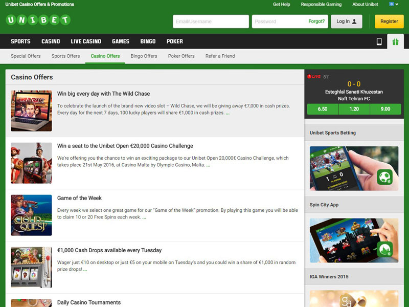
Task: Click the 'Casino Offers' page heading
Action: click(32, 77)
